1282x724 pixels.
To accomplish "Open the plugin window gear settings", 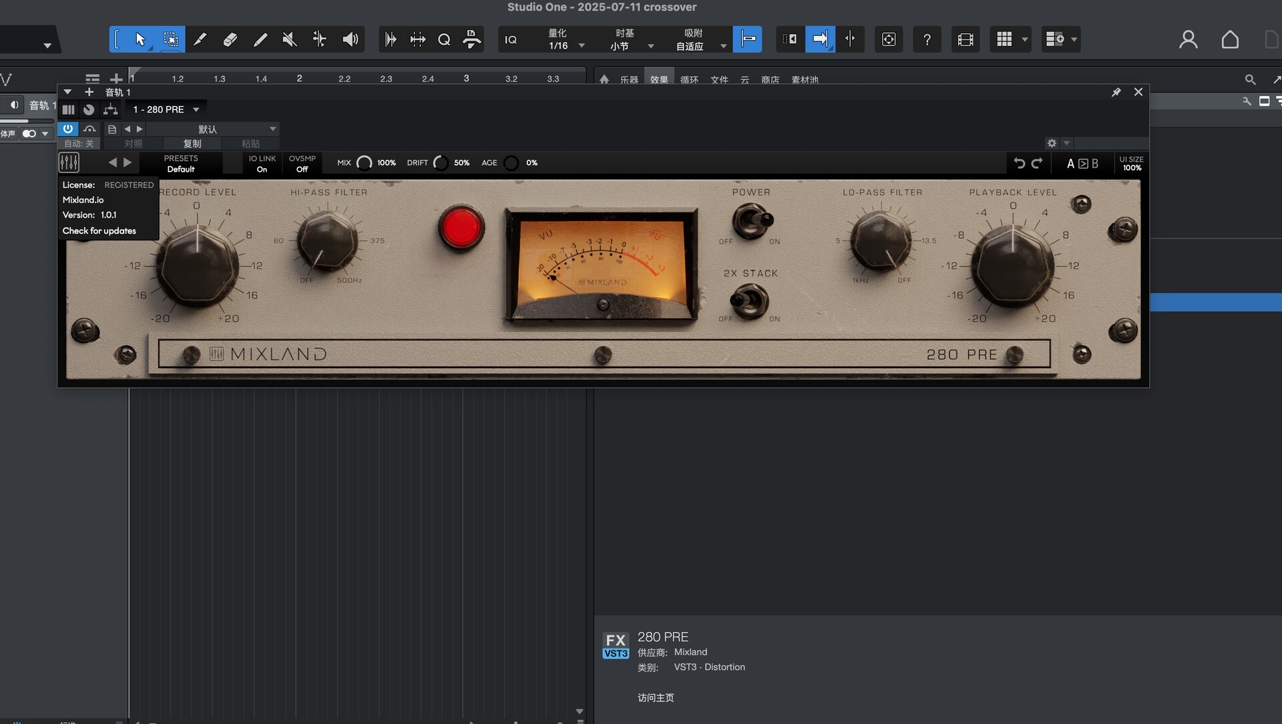I will [1052, 143].
